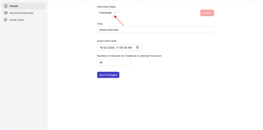Open the calendar picker icon in date field
The image size is (263, 130).
137,48
